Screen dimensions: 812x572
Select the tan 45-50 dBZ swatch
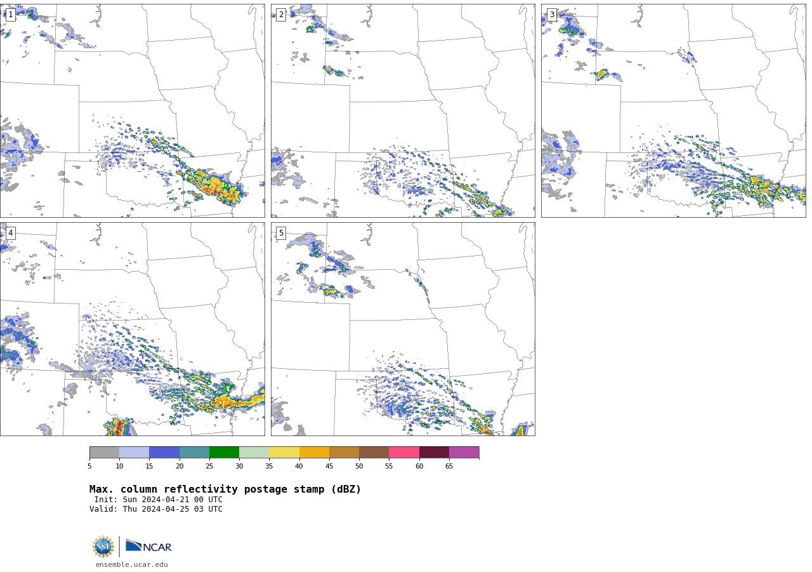click(344, 453)
